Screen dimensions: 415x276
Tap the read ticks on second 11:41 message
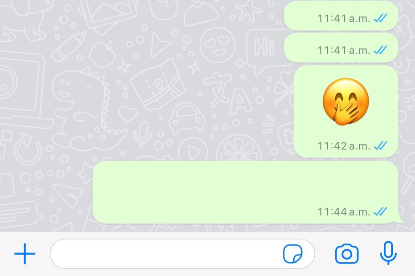tap(381, 50)
